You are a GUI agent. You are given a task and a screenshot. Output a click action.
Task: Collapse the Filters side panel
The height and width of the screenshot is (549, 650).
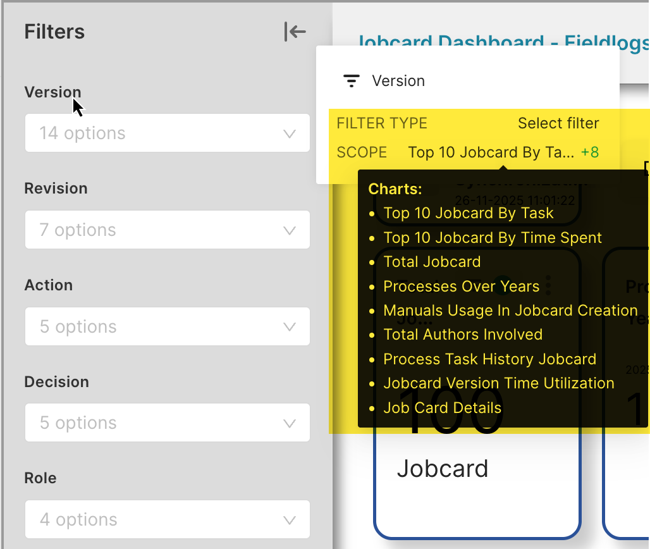click(295, 32)
